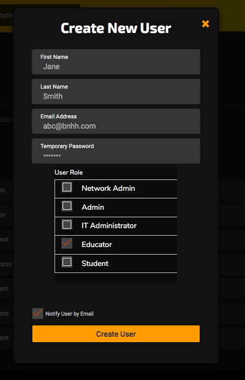
Task: Select the Student role checkbox
Action: tap(67, 262)
